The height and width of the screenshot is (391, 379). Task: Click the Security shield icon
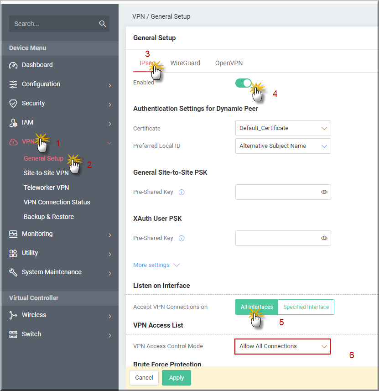click(13, 104)
